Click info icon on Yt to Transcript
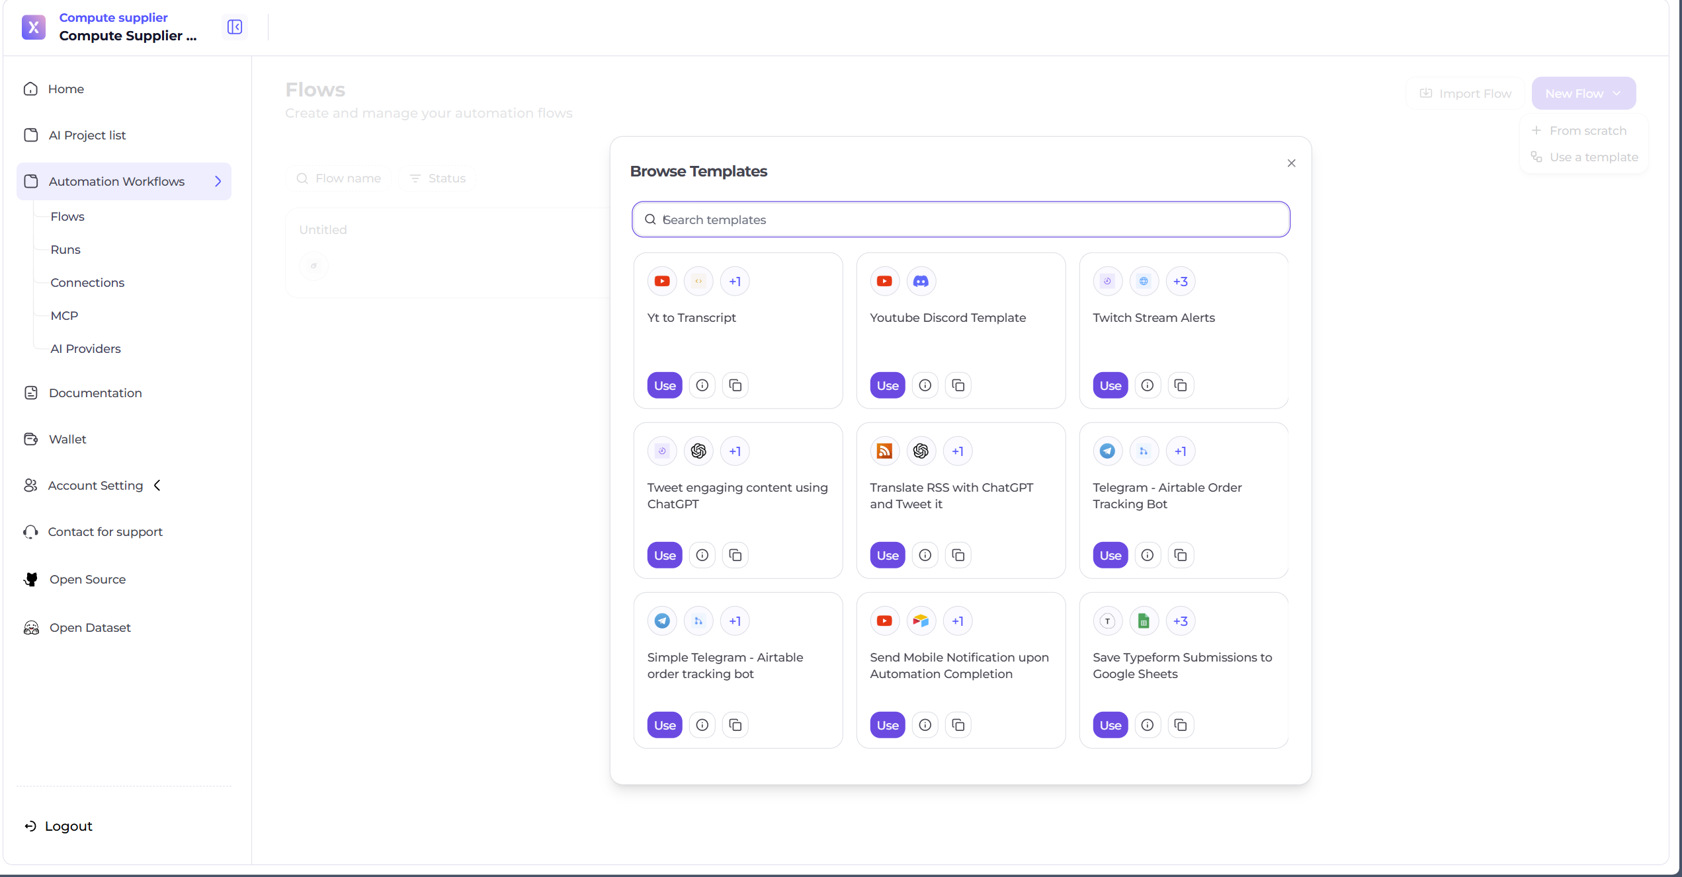Image resolution: width=1682 pixels, height=877 pixels. [702, 385]
